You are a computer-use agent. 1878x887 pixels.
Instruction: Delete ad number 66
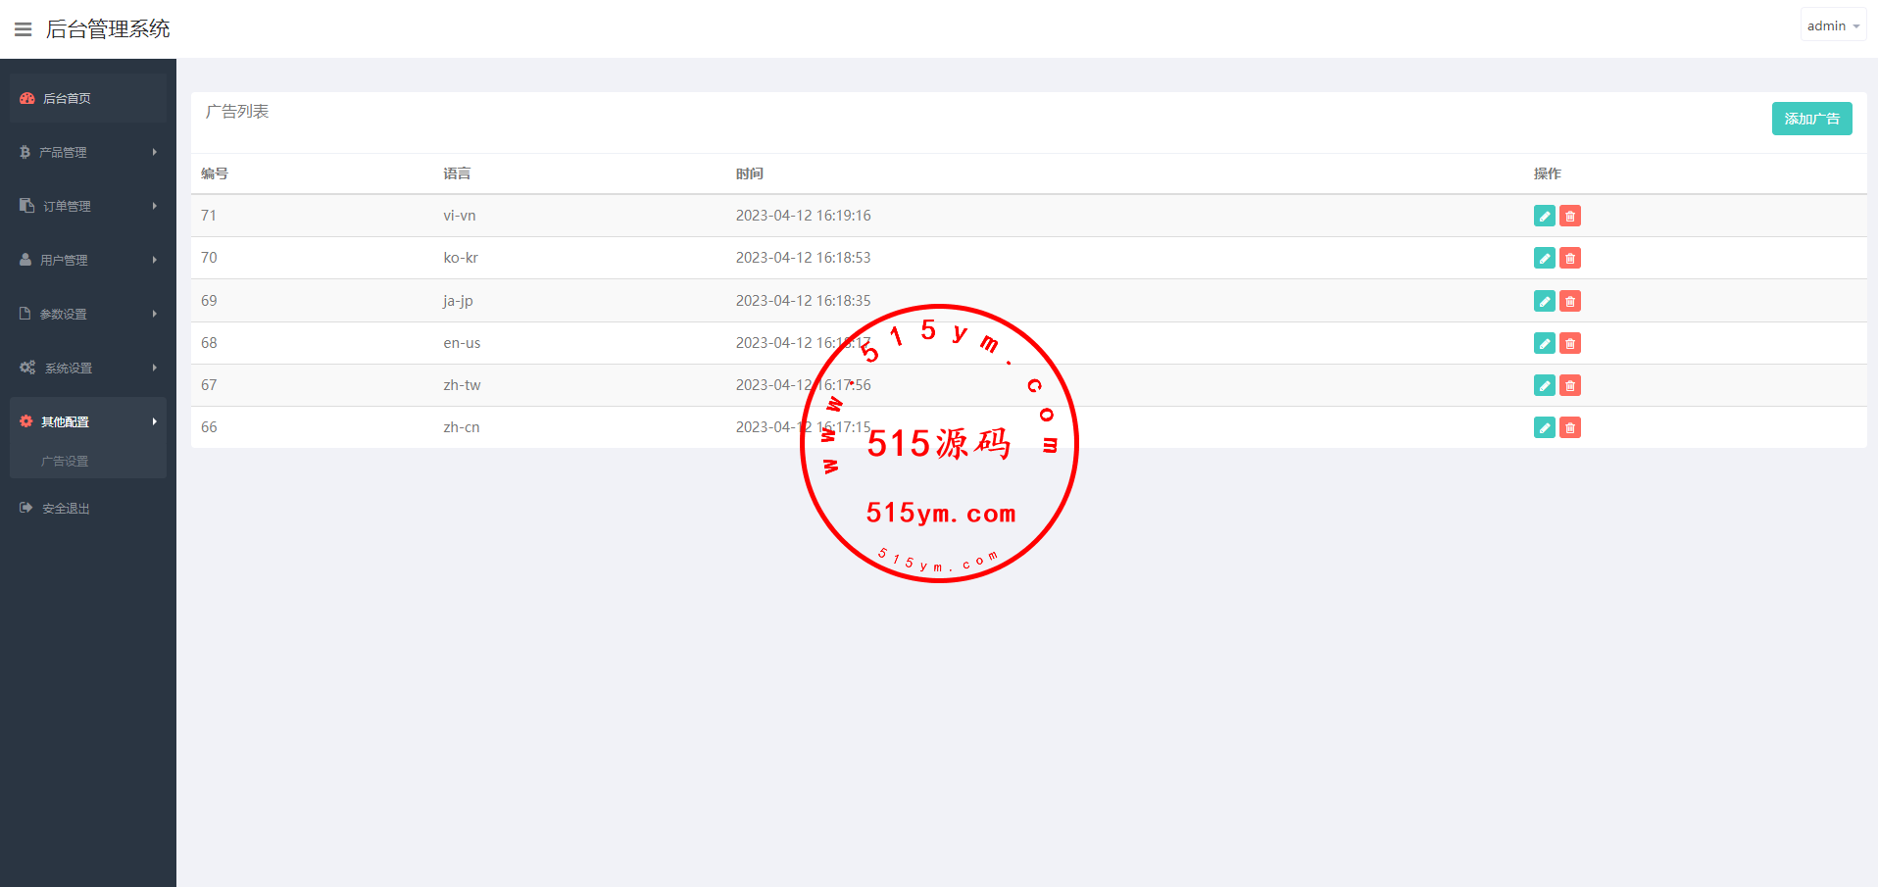point(1569,427)
